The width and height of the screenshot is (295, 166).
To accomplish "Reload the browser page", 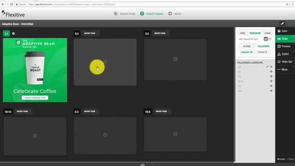I will (x=12, y=4).
